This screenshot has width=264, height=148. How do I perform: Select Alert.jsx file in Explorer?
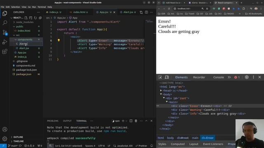[24, 49]
